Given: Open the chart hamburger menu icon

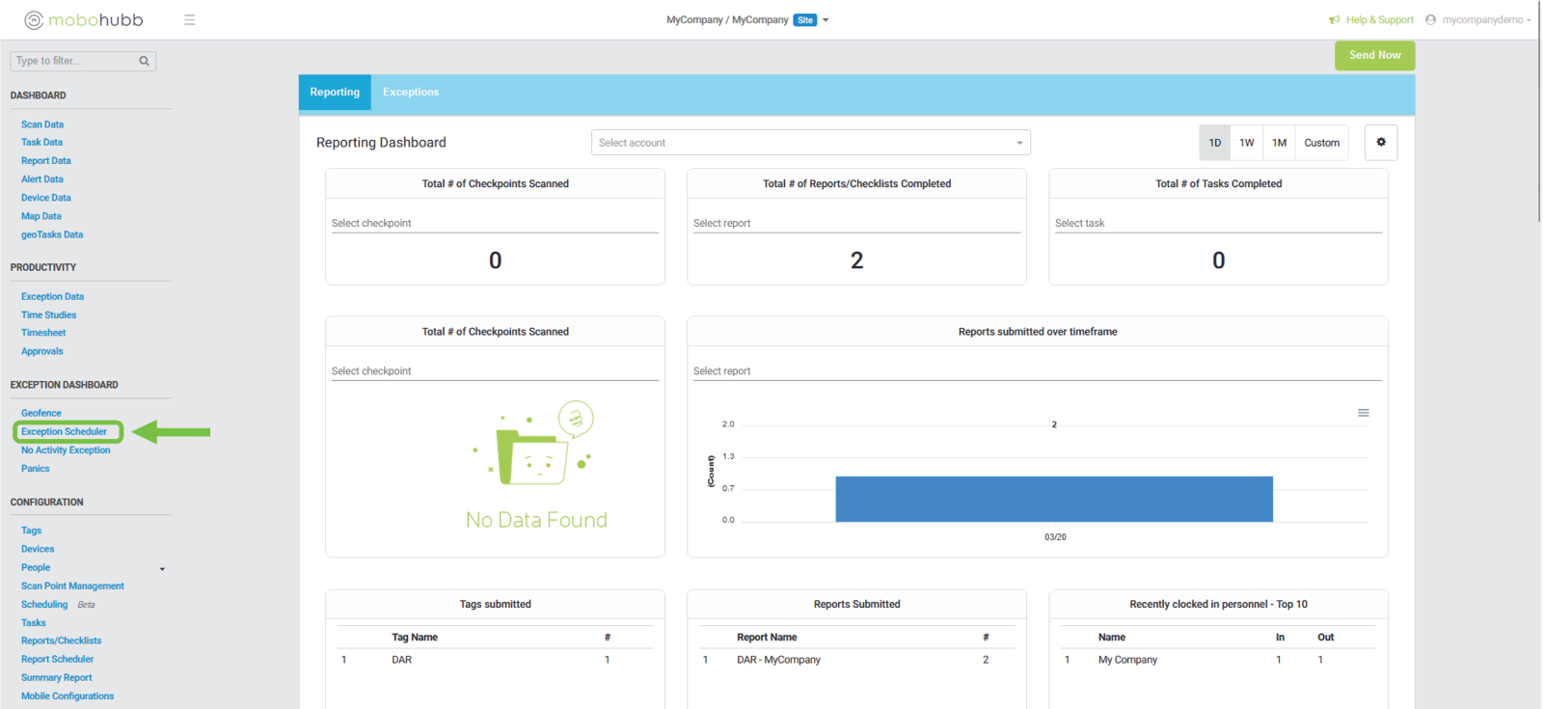Looking at the screenshot, I should click(x=1364, y=413).
